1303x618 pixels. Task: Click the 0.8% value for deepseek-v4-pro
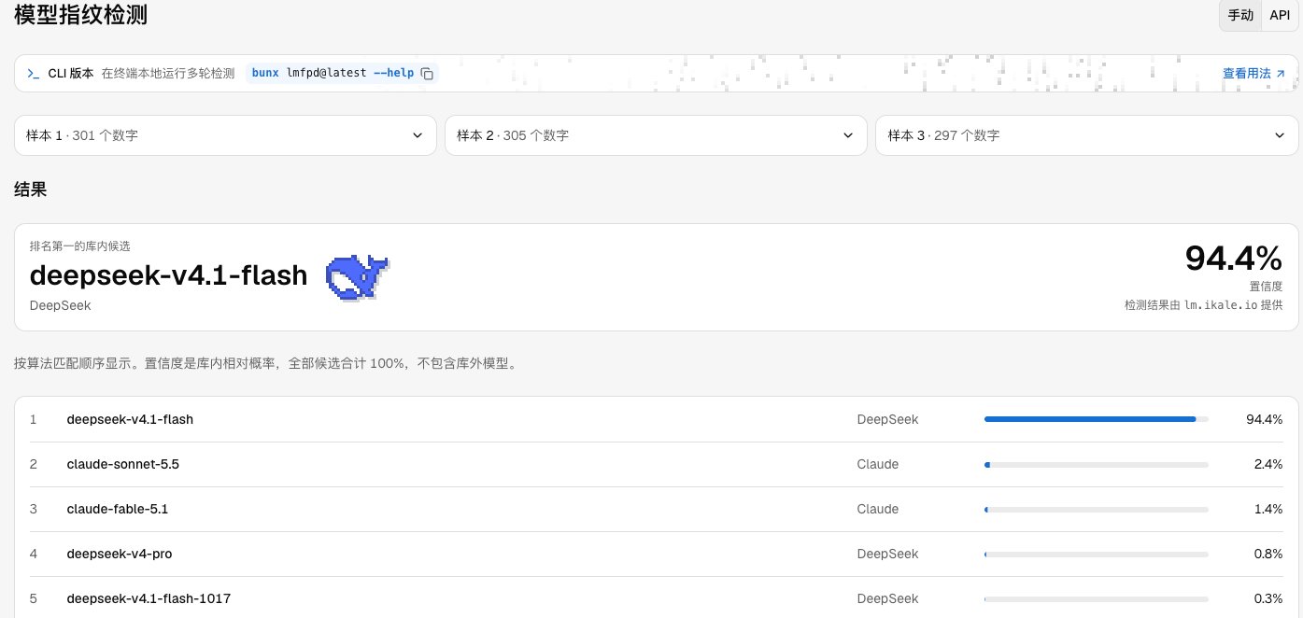coord(1268,554)
